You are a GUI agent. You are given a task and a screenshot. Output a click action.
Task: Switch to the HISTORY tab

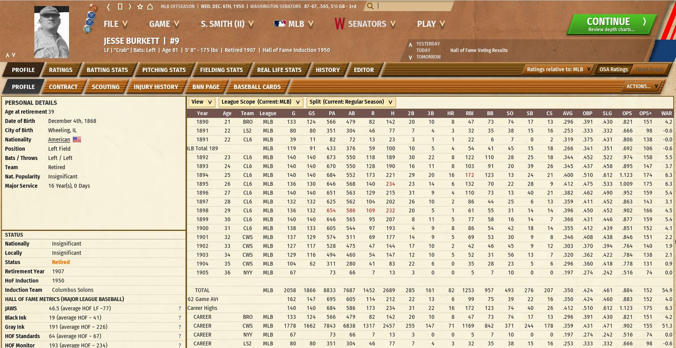tap(327, 70)
